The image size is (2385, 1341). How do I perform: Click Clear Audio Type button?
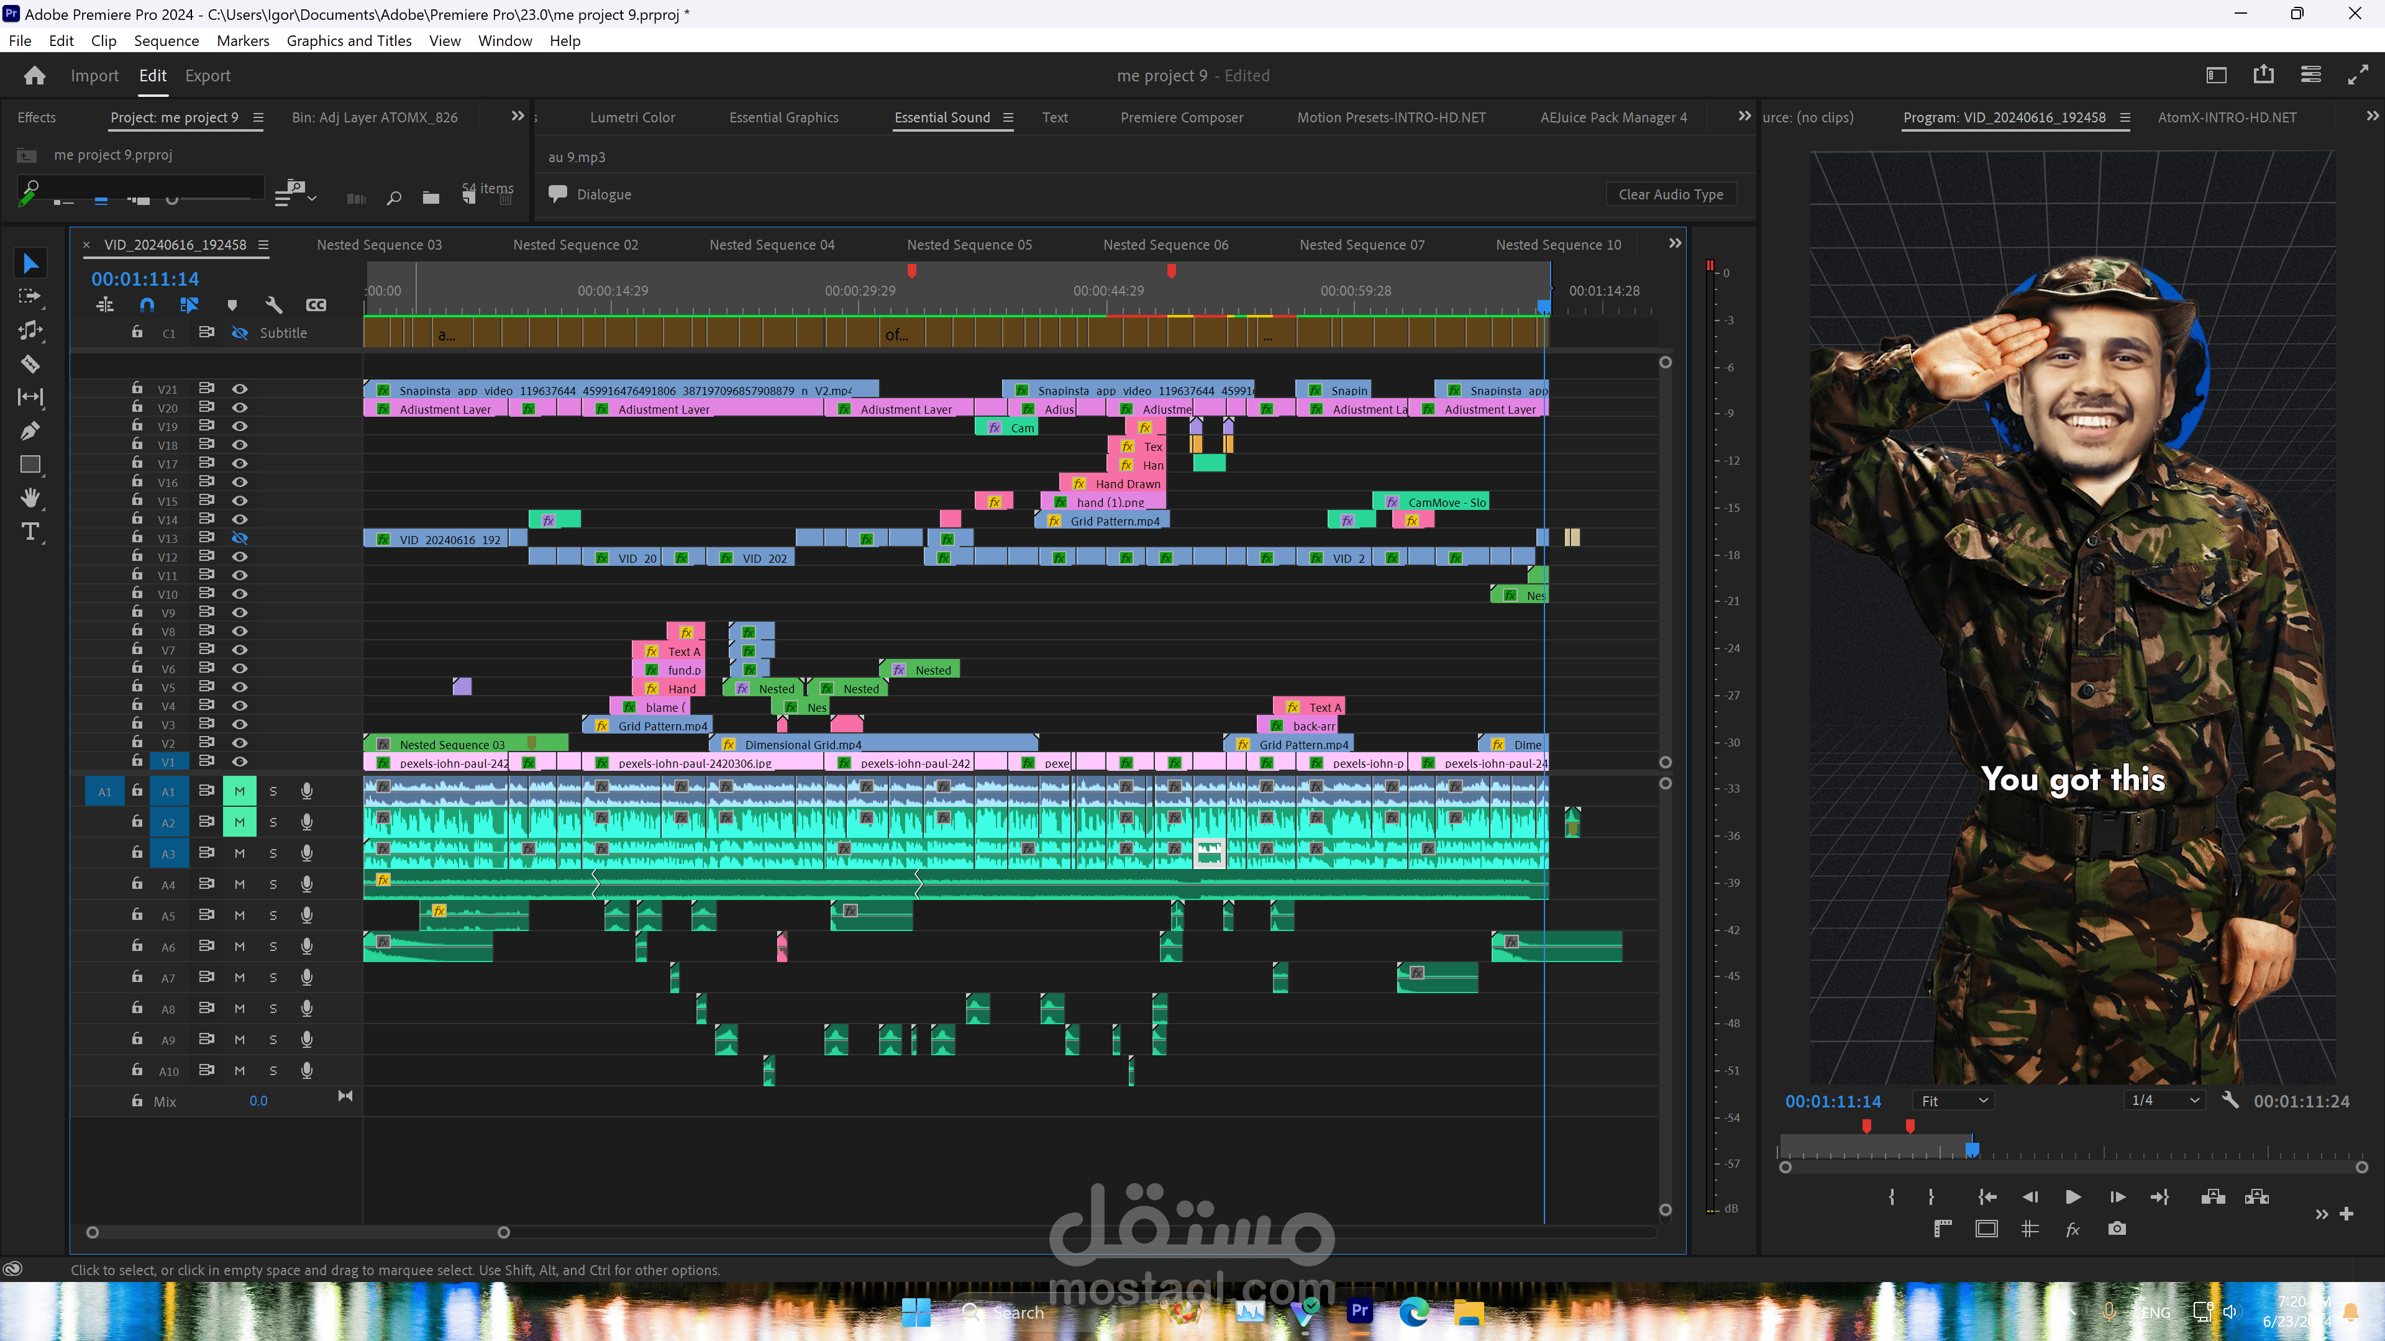coord(1670,194)
